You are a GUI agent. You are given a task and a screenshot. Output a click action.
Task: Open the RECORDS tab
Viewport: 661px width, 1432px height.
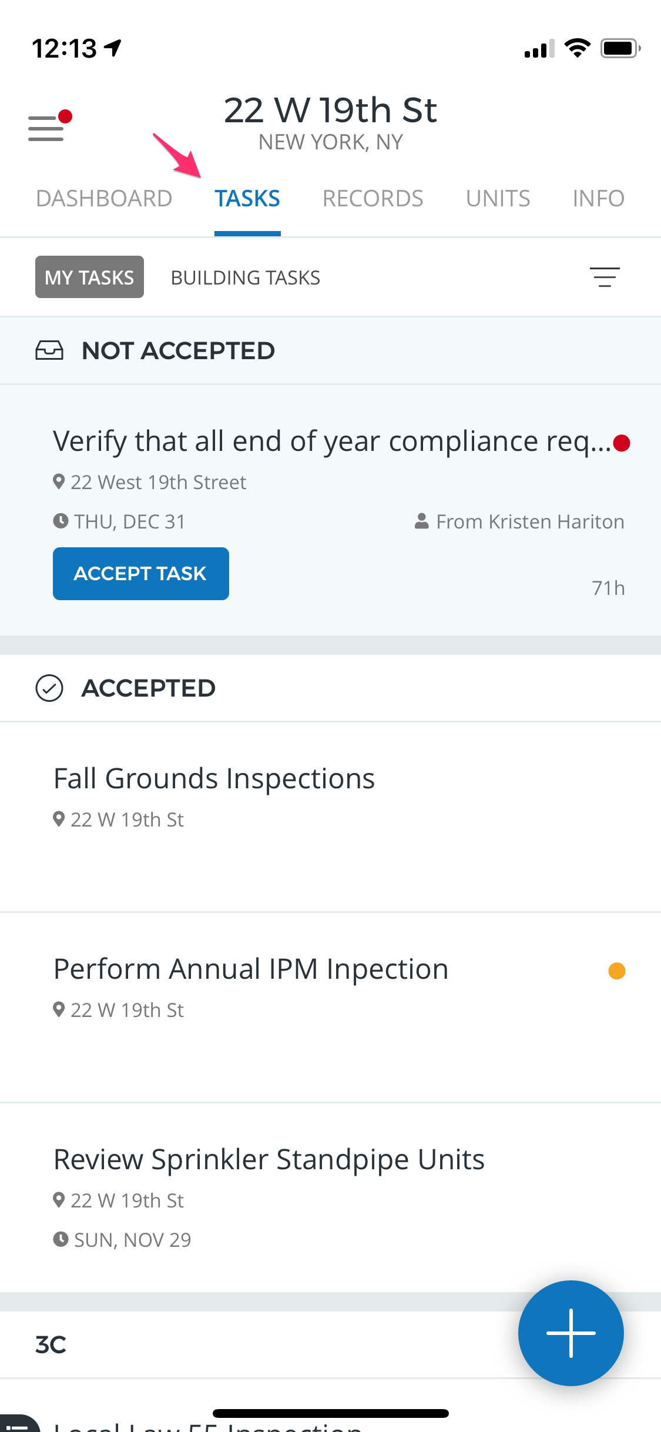coord(373,199)
